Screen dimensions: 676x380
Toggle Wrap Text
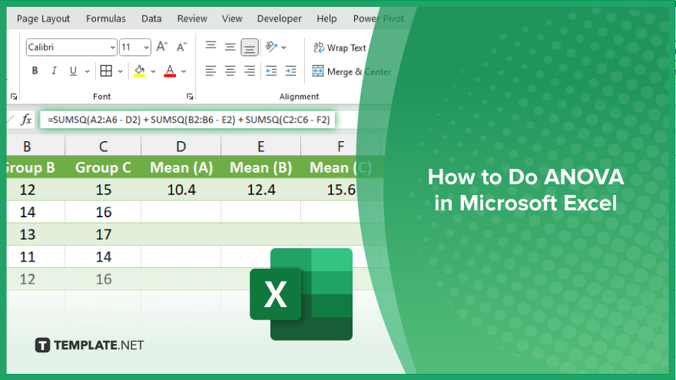tap(340, 48)
